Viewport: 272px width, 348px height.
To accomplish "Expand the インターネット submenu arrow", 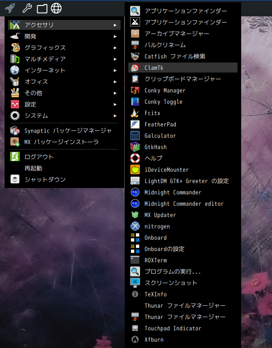I will point(115,70).
